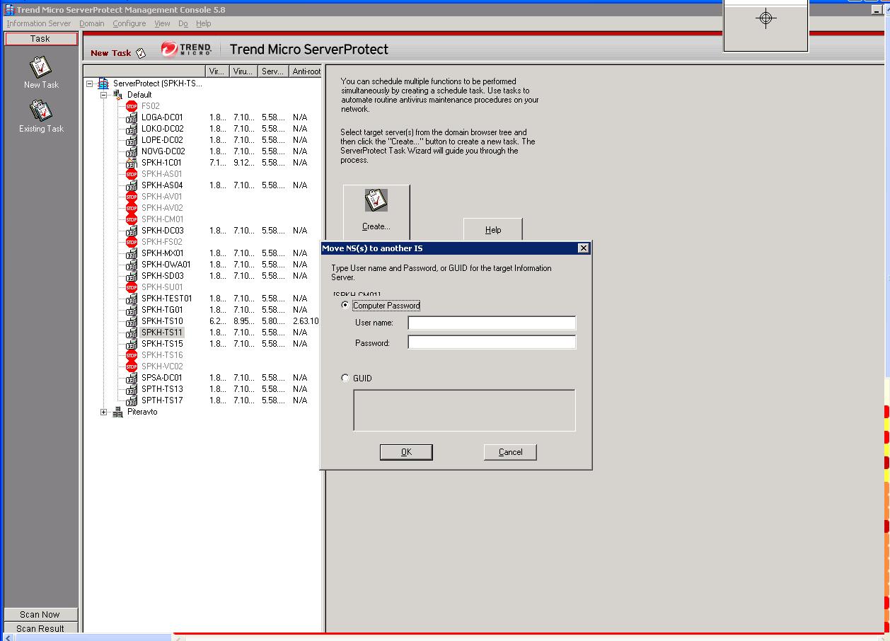
Task: Select SPTH-TS13 in server tree
Action: click(162, 389)
